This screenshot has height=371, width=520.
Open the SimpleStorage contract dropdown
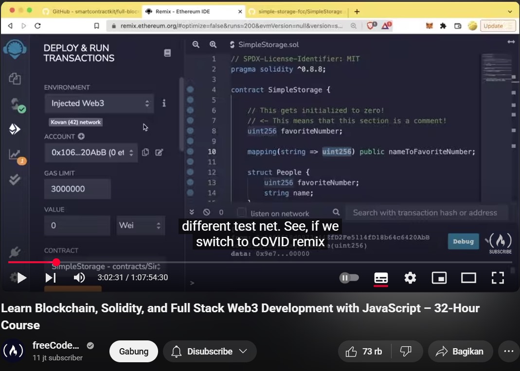point(105,266)
